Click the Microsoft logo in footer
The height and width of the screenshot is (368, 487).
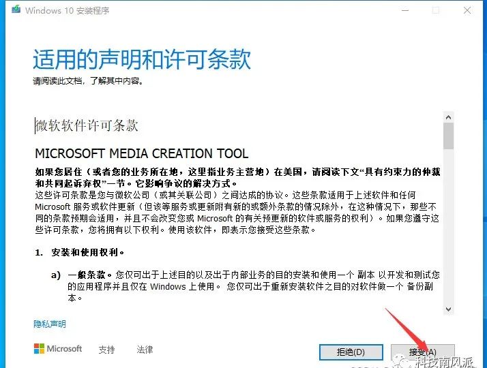pyautogui.click(x=58, y=349)
